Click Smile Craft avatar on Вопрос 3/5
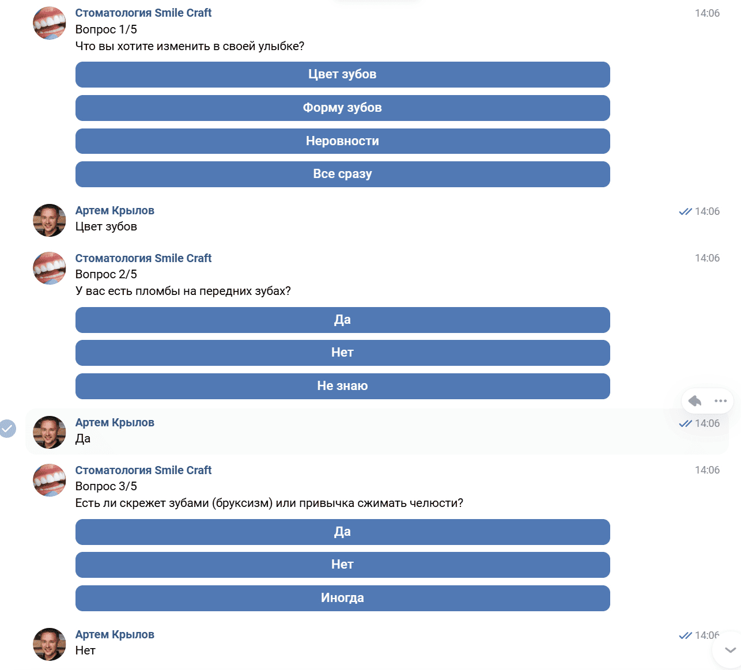This screenshot has width=741, height=670. click(x=50, y=480)
